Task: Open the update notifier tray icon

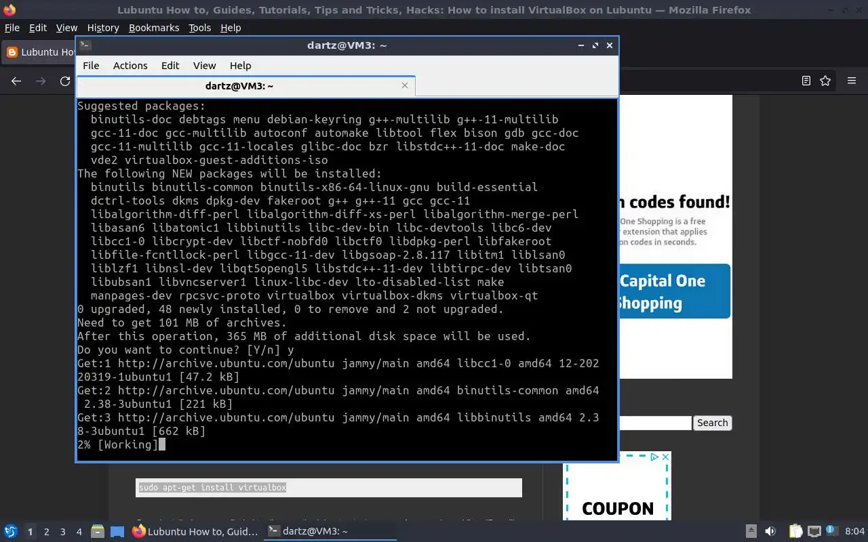Action: (831, 531)
